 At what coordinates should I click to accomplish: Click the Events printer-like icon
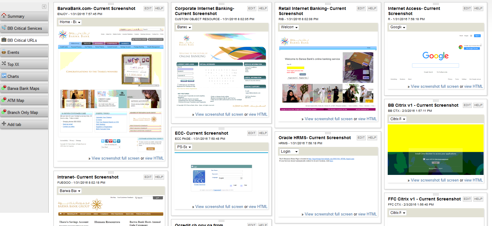click(x=4, y=51)
